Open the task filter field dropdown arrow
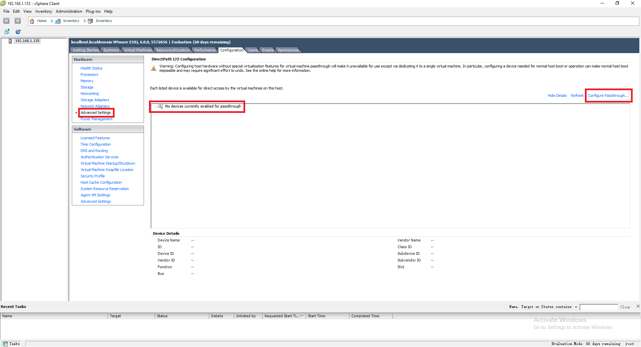Image resolution: width=641 pixels, height=347 pixels. pyautogui.click(x=576, y=307)
